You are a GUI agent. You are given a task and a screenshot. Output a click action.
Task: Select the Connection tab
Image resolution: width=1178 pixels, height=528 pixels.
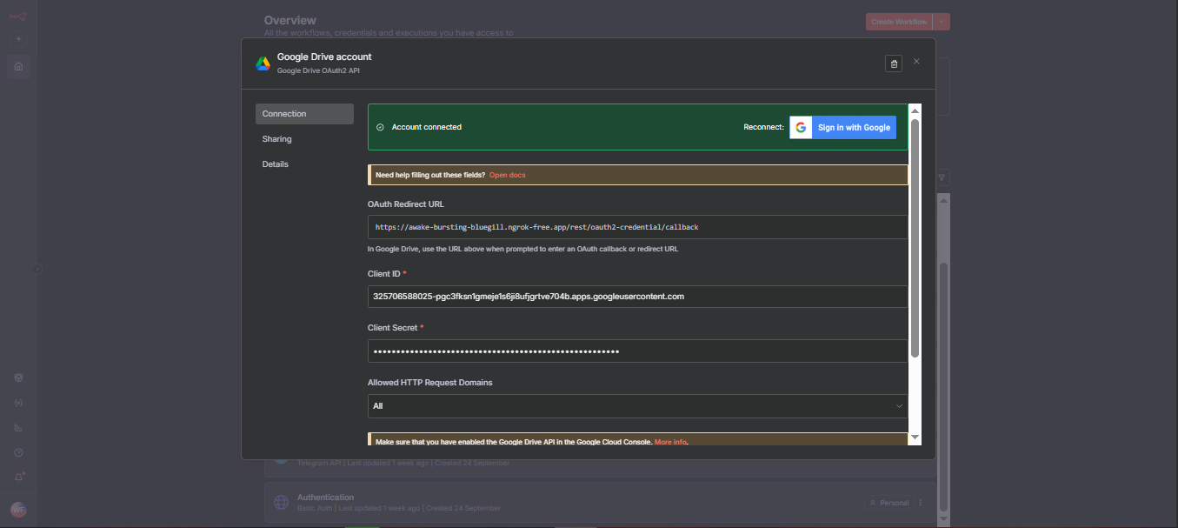click(x=283, y=113)
